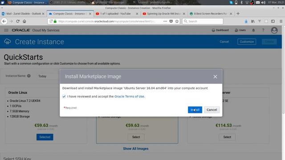Click Select under middle €59.63 image

[x=136, y=137]
